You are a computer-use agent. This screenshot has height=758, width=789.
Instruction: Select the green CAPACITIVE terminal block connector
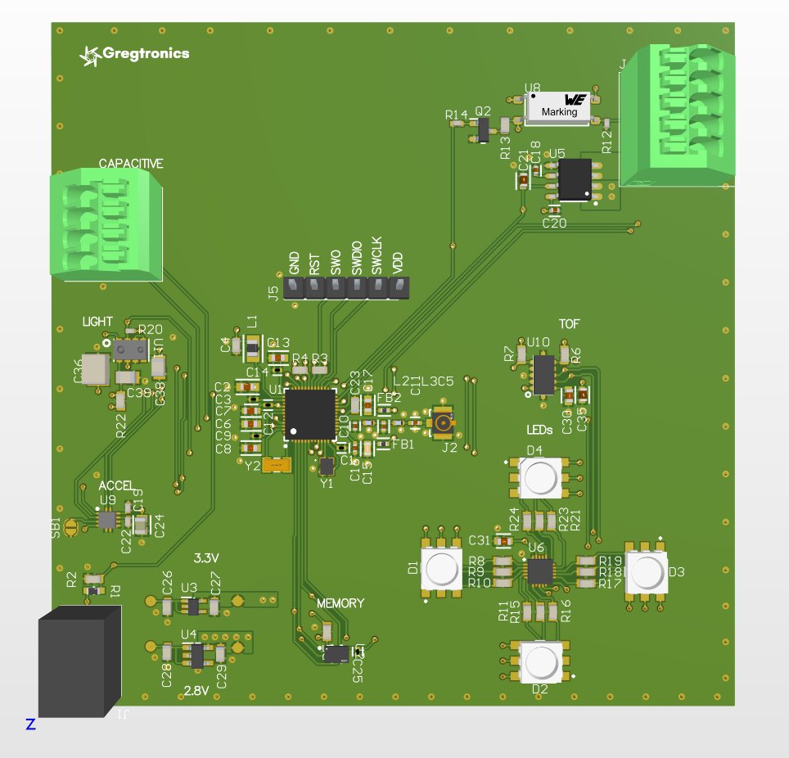[x=106, y=224]
